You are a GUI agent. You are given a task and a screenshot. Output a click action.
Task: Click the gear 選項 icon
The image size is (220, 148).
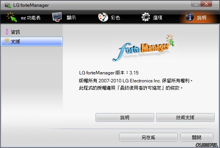point(146,17)
